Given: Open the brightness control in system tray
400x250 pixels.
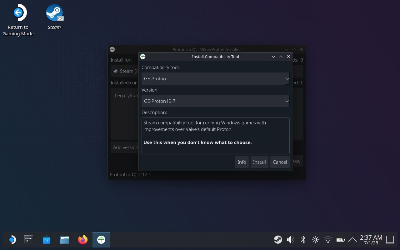Looking at the screenshot, I should [x=315, y=240].
